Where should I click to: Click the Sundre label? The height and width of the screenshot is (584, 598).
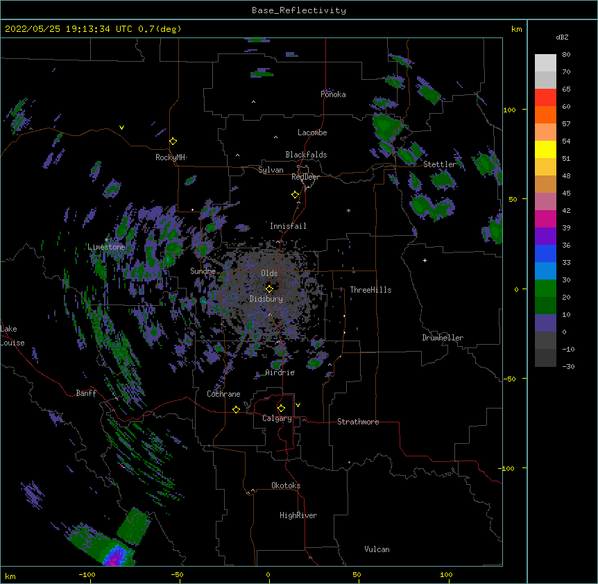203,271
